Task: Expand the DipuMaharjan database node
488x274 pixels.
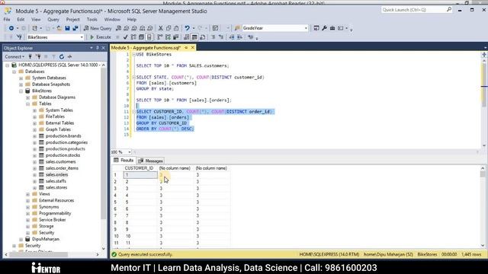Action: [x=21, y=240]
